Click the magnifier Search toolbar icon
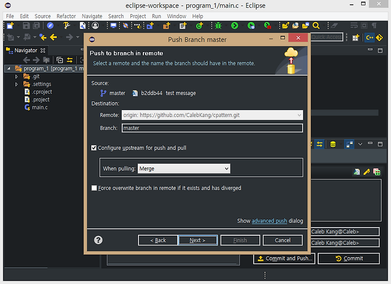Viewport: 391px width, 284px height. tap(316, 25)
